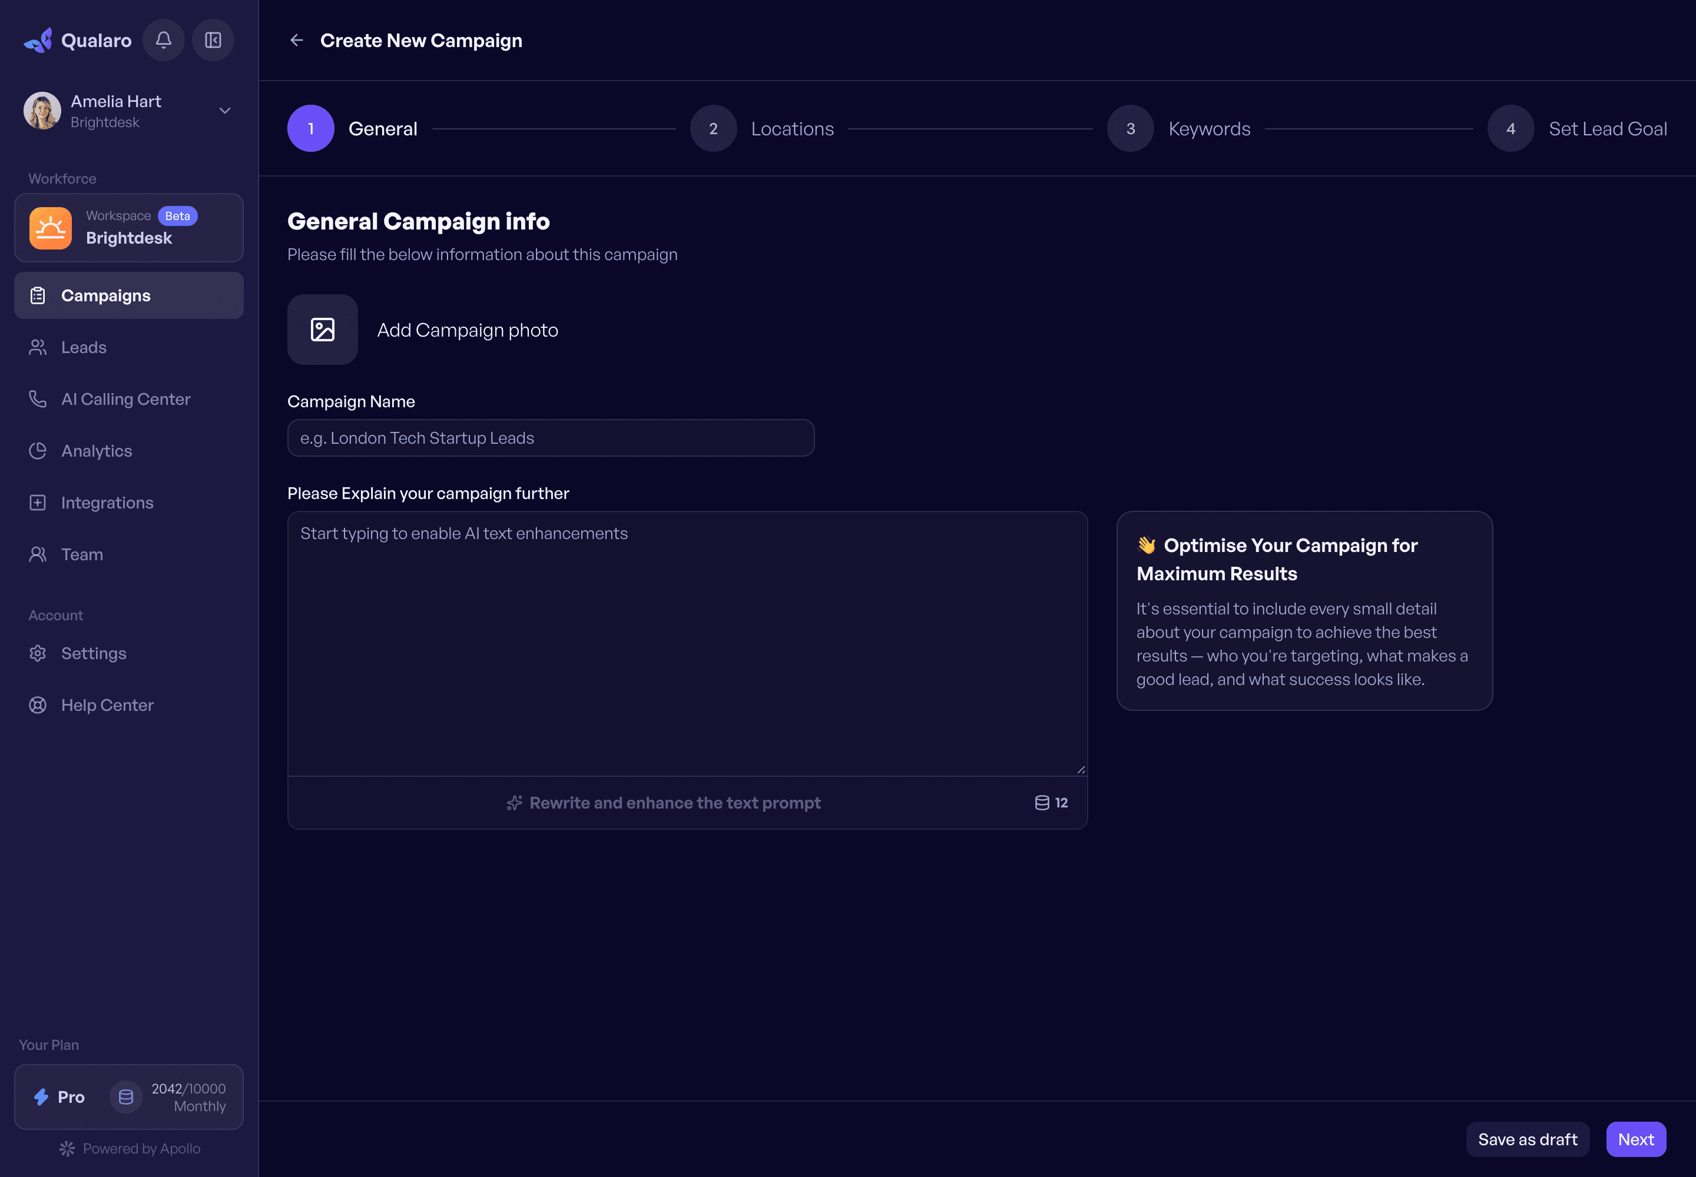Click the Team members icon
The width and height of the screenshot is (1696, 1177).
[x=38, y=554]
